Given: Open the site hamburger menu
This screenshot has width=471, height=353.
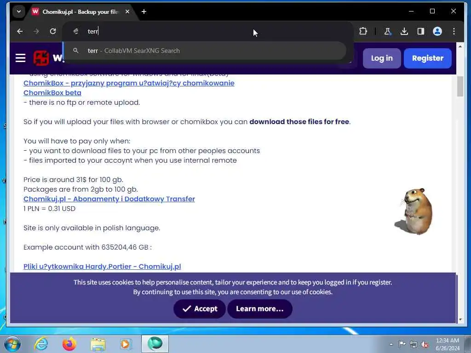Looking at the screenshot, I should tap(20, 58).
